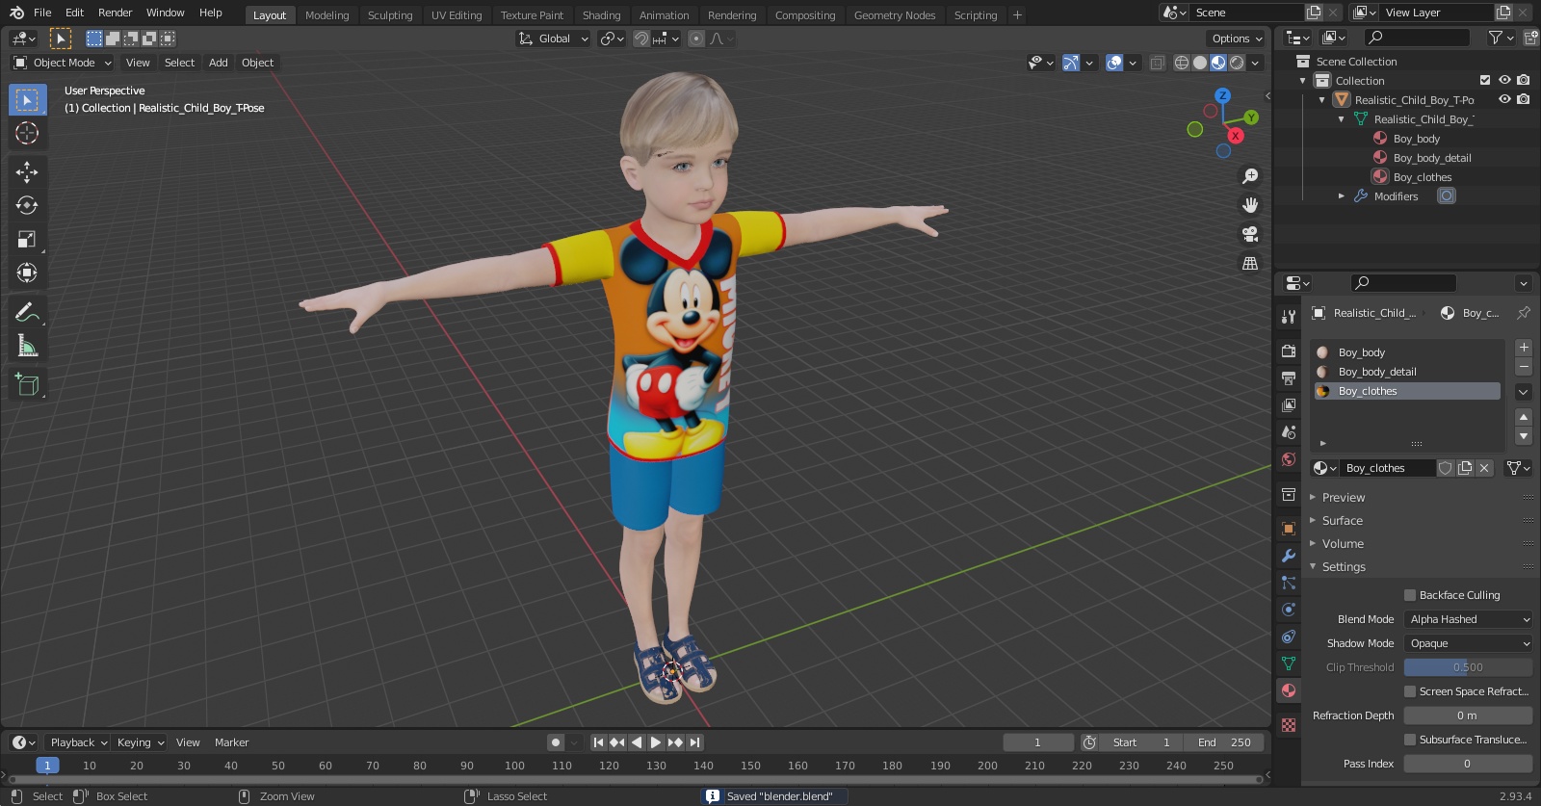The image size is (1541, 806).
Task: Remove material slot with minus button
Action: click(x=1524, y=367)
